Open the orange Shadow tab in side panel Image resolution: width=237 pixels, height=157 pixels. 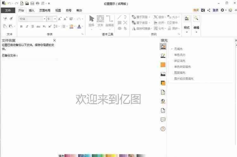coord(163,65)
